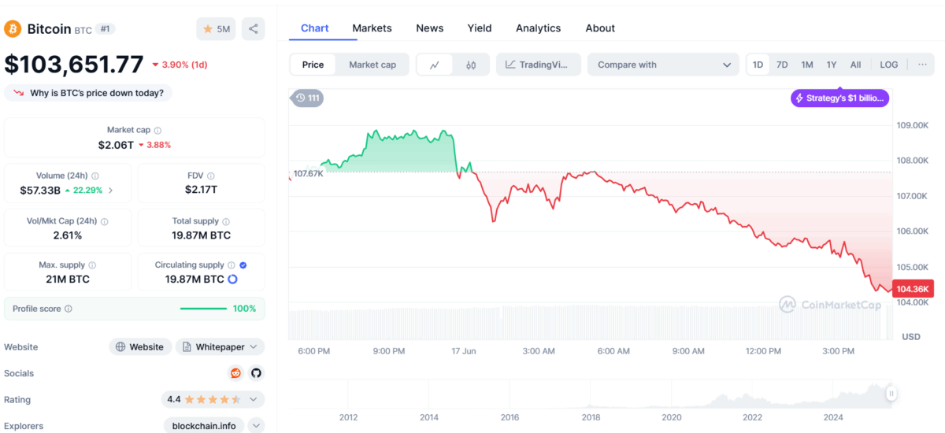The width and height of the screenshot is (945, 433).
Task: Click Why is BTC's price down today
Action: (88, 93)
